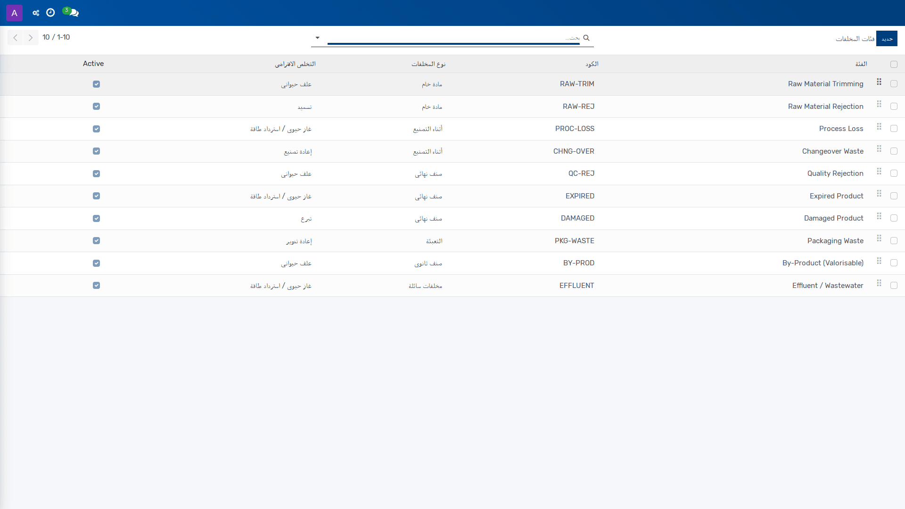Select the Quality Rejection row checkbox
The height and width of the screenshot is (509, 905).
894,173
